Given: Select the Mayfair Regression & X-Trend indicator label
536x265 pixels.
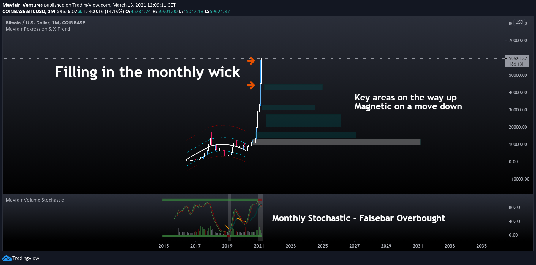Looking at the screenshot, I should 38,29.
